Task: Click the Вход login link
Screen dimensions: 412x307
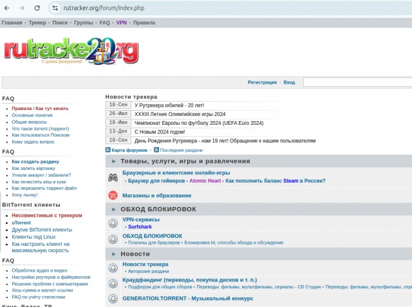Action: point(289,82)
